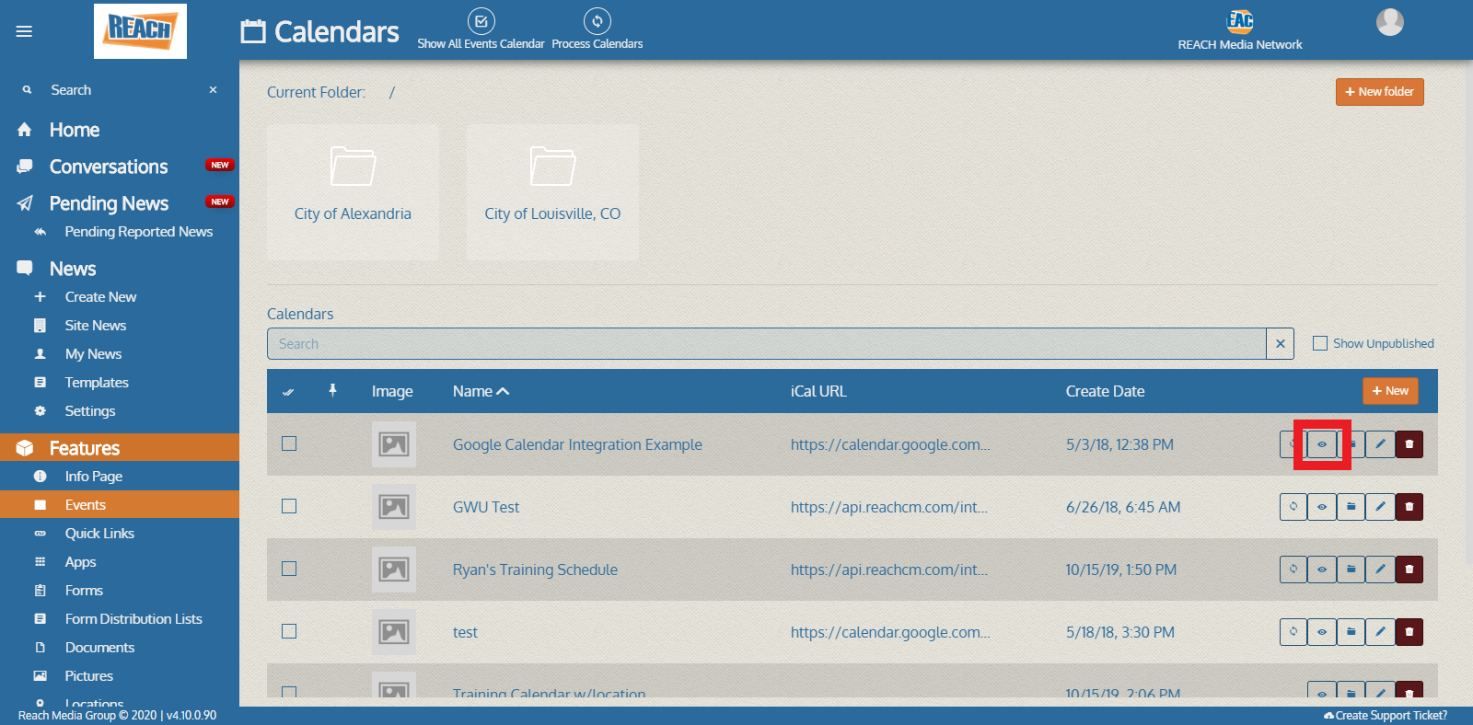Sync Ryan's Training Schedule calendar
Image resolution: width=1473 pixels, height=725 pixels.
1293,570
